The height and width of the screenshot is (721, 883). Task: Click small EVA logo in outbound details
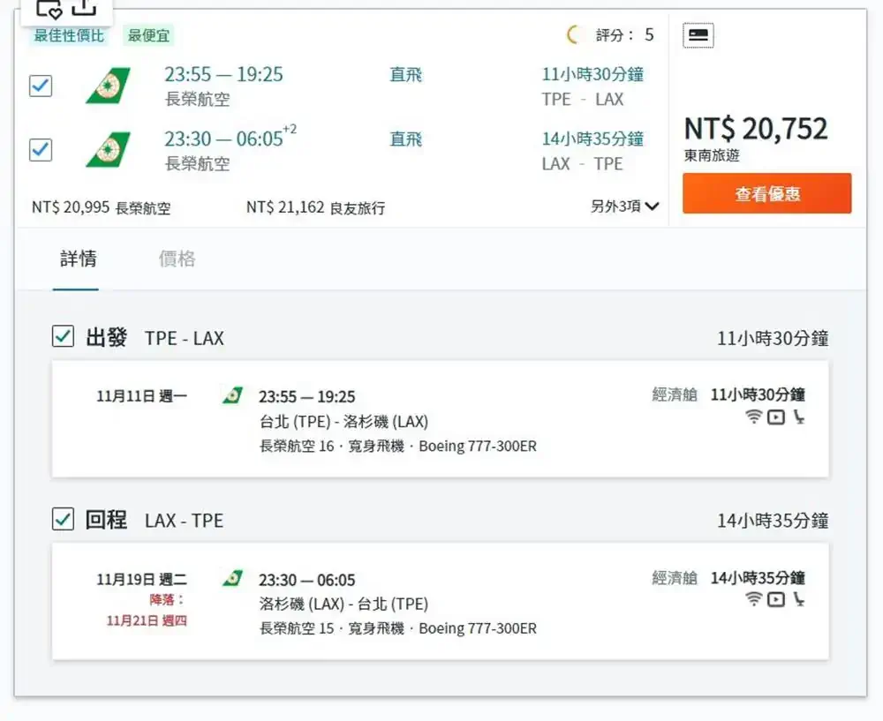point(232,395)
